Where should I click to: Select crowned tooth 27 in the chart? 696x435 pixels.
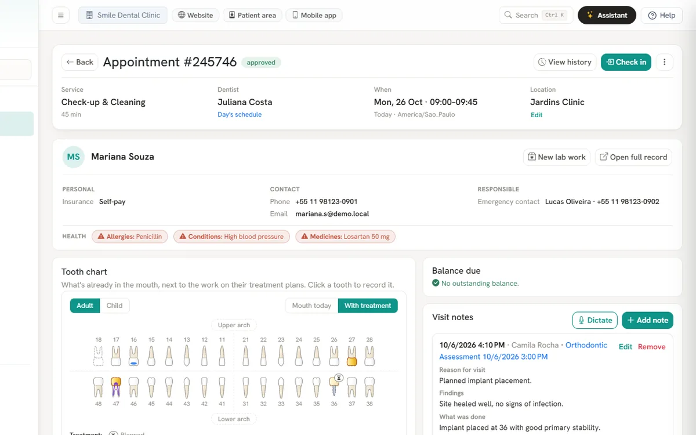point(351,356)
